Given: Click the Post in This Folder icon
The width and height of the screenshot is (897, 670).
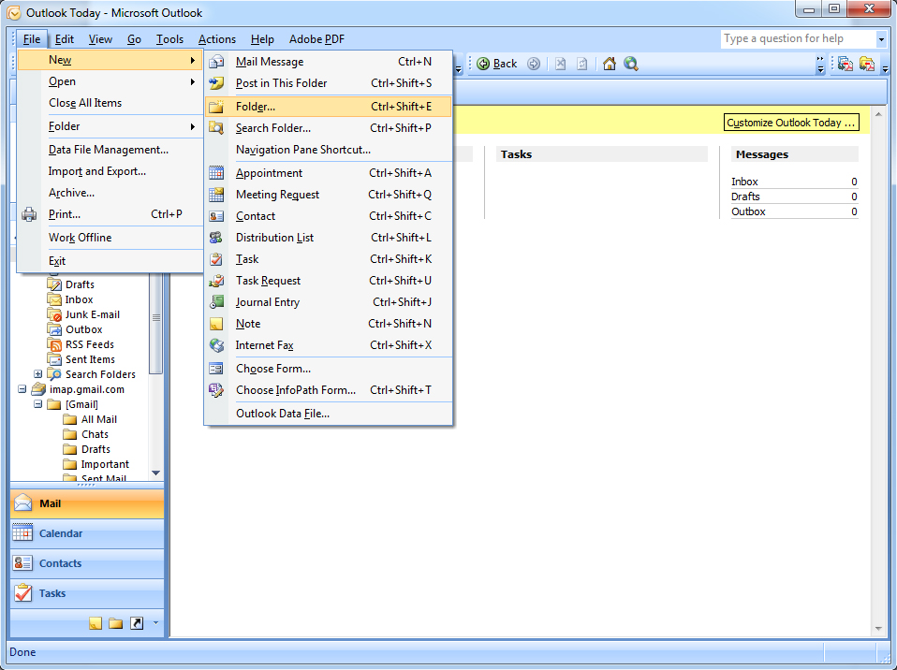Looking at the screenshot, I should [216, 83].
